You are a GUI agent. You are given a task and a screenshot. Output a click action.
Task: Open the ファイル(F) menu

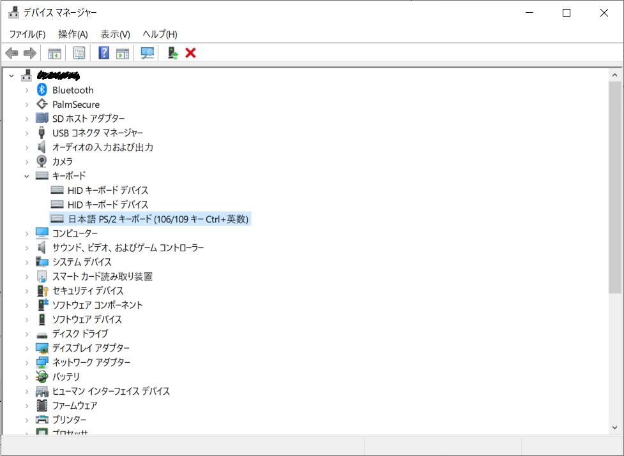pyautogui.click(x=27, y=34)
